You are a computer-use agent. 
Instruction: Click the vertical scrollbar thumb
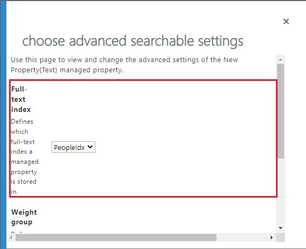point(281,111)
